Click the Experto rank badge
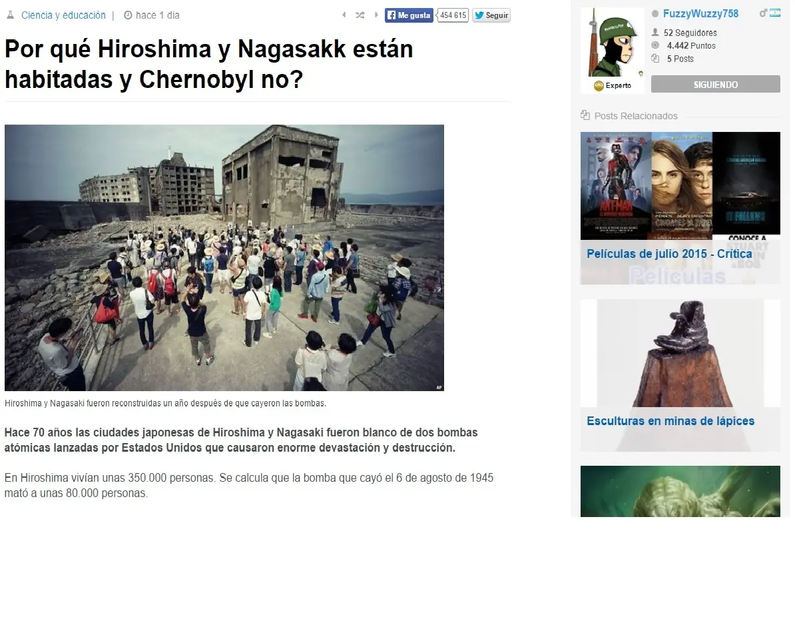Viewport: 795px width, 633px height. (x=613, y=86)
